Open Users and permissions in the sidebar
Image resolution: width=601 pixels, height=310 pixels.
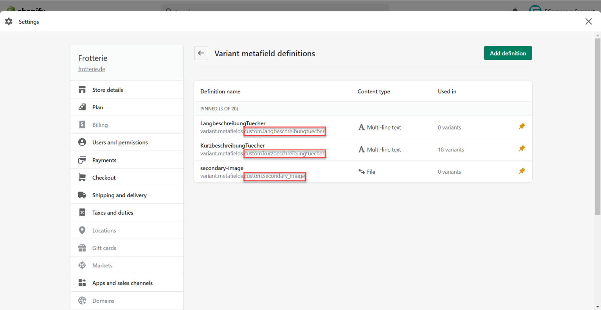(x=120, y=142)
